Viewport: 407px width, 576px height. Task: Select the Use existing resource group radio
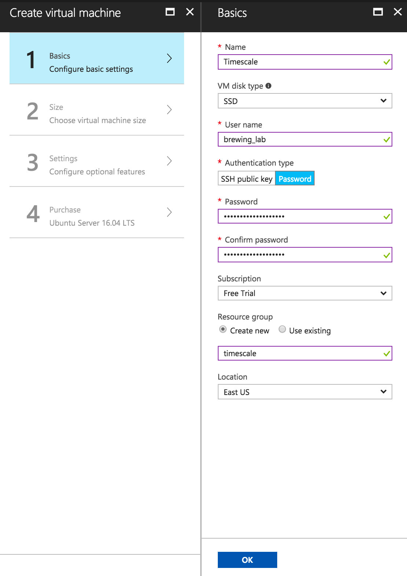tap(282, 329)
